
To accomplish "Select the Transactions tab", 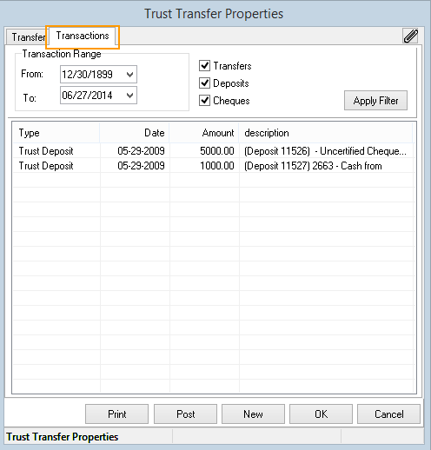I will click(83, 36).
